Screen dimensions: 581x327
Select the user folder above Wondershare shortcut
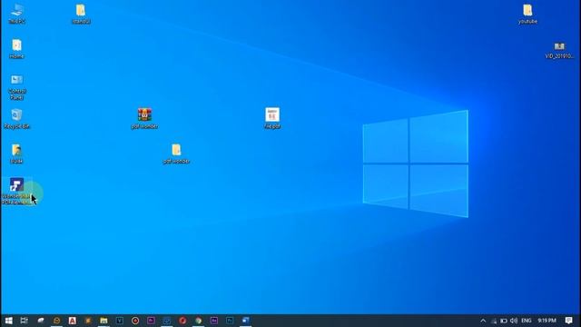16,154
